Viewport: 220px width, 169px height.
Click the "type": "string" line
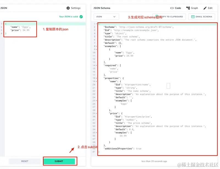[126, 88]
